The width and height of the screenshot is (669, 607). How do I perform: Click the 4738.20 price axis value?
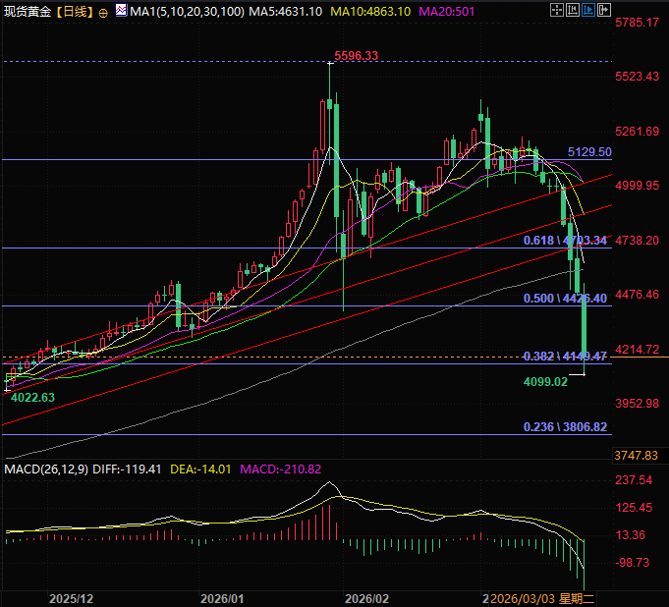click(x=637, y=240)
